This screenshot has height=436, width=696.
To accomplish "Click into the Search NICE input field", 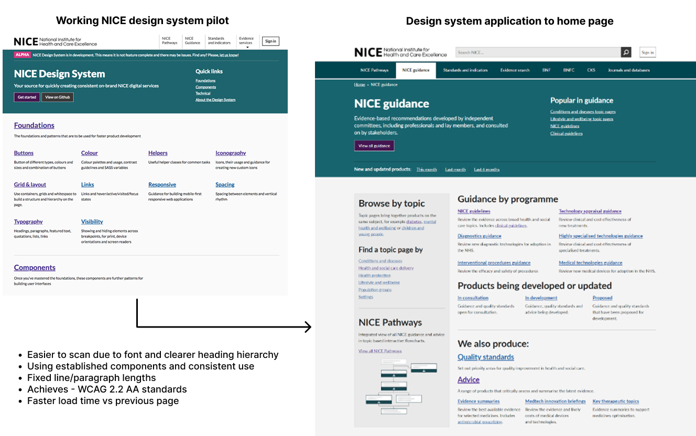I will click(x=538, y=52).
